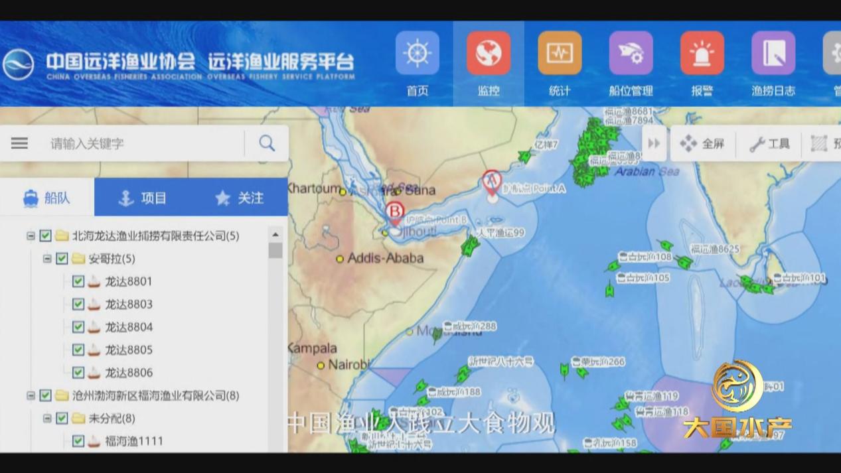Toggle the 龙达8804 checkbox
The height and width of the screenshot is (473, 841).
(x=78, y=327)
